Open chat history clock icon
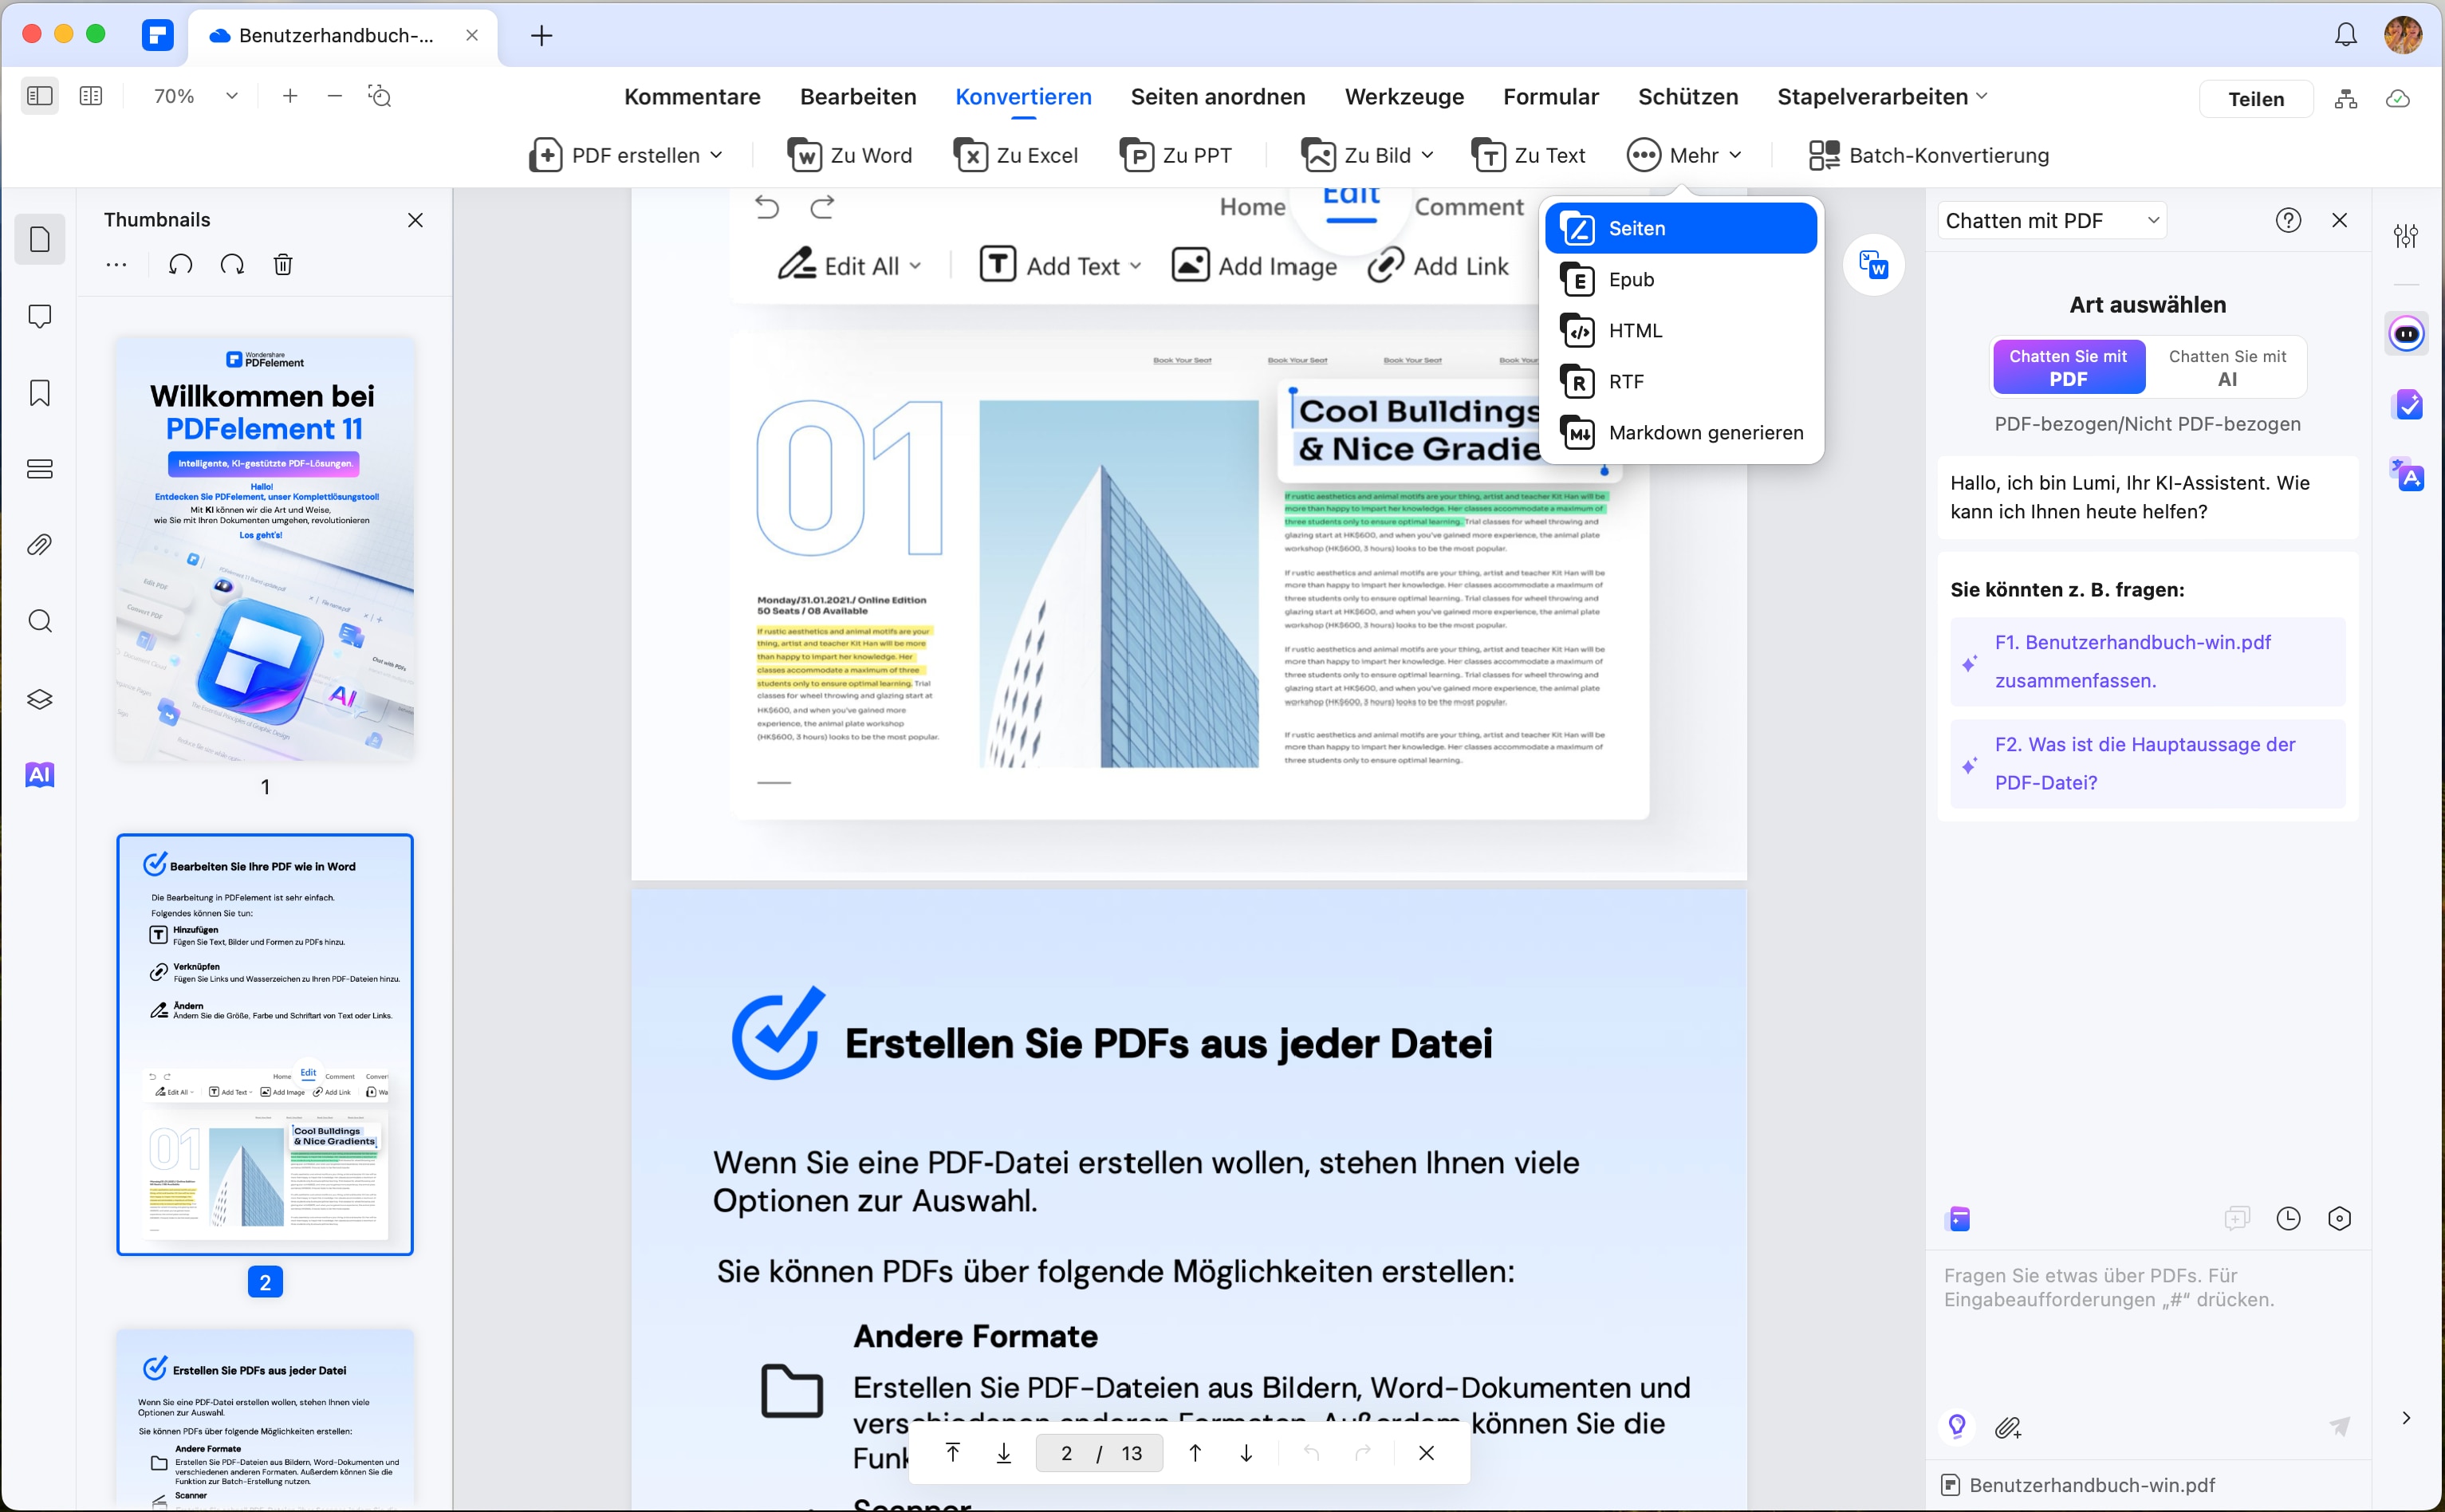This screenshot has height=1512, width=2445. click(x=2288, y=1218)
